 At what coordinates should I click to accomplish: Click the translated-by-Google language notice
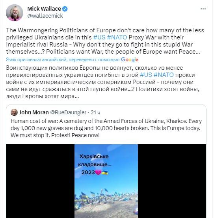click(63, 60)
